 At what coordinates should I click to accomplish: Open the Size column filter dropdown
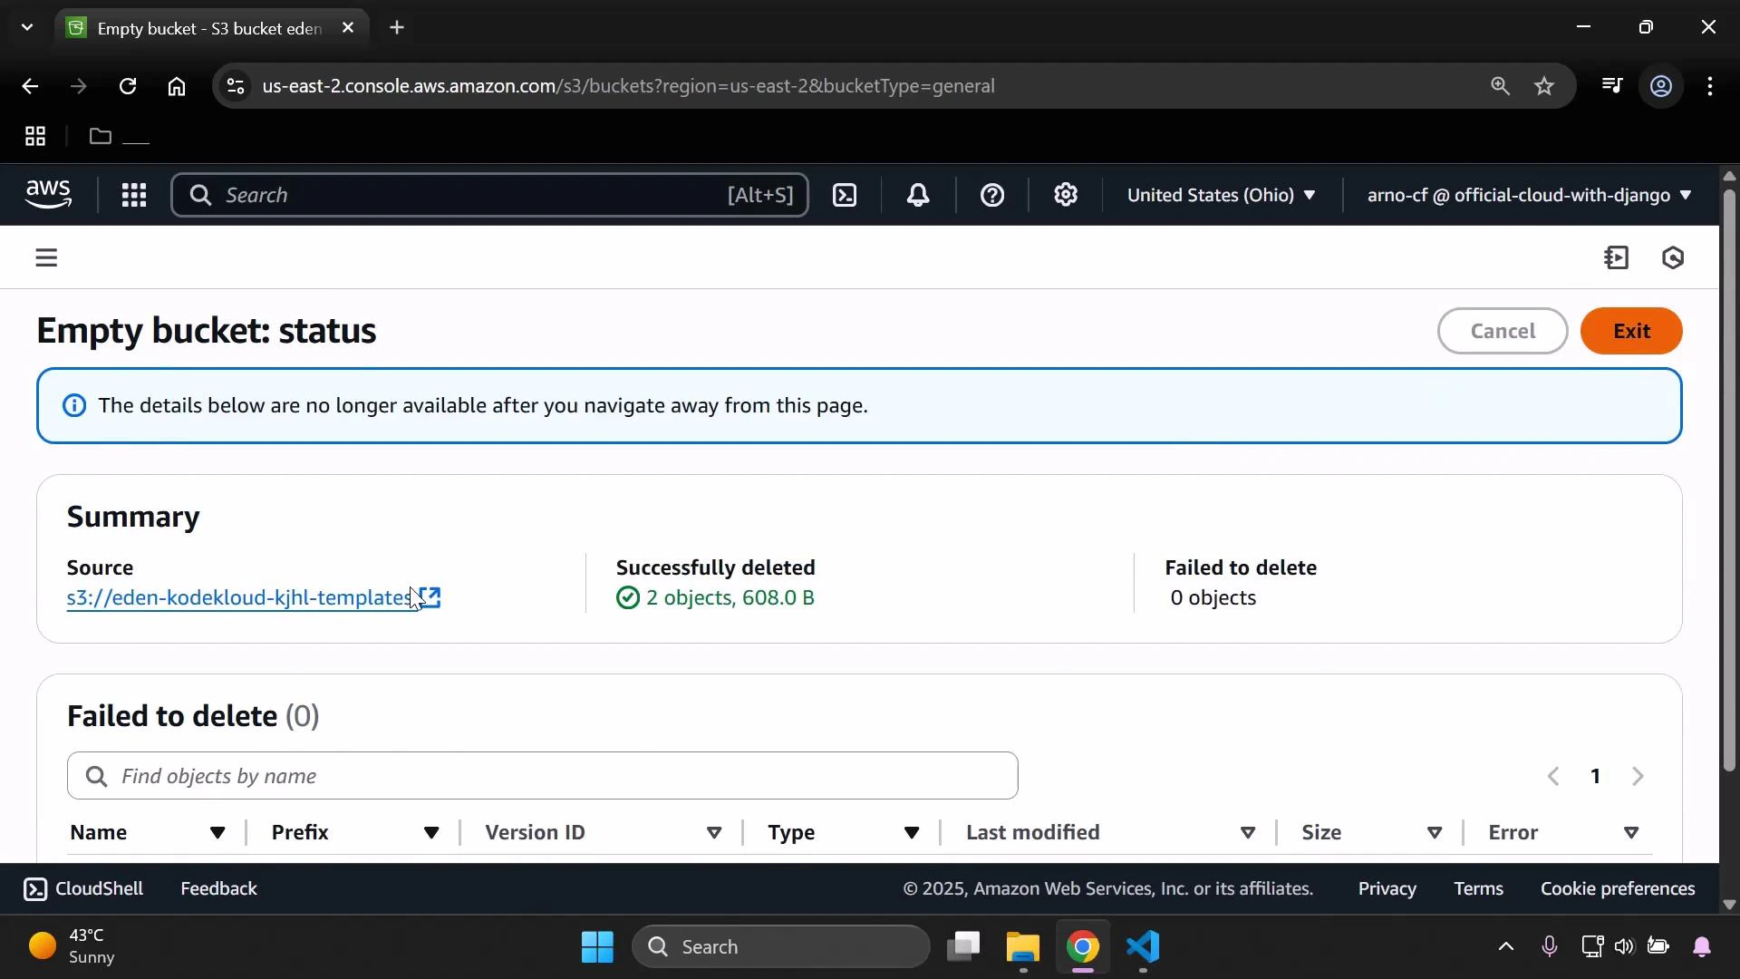tap(1435, 833)
